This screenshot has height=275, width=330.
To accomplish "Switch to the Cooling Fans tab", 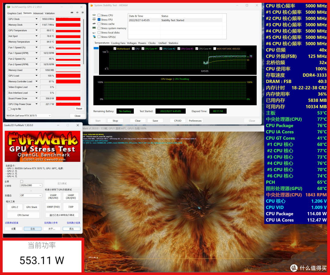I will tap(118, 43).
